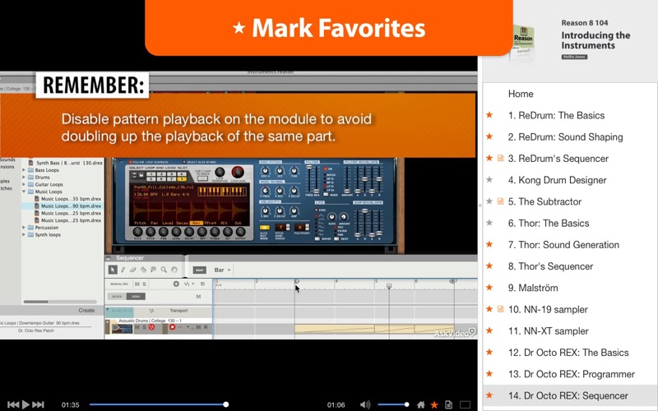Expand the Percussion folder
658x411 pixels.
(24, 228)
